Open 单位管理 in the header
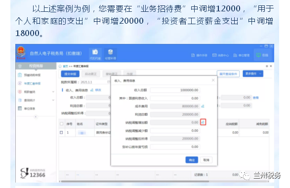Image resolution: width=290 pixels, height=188 pixels. pyautogui.click(x=242, y=55)
